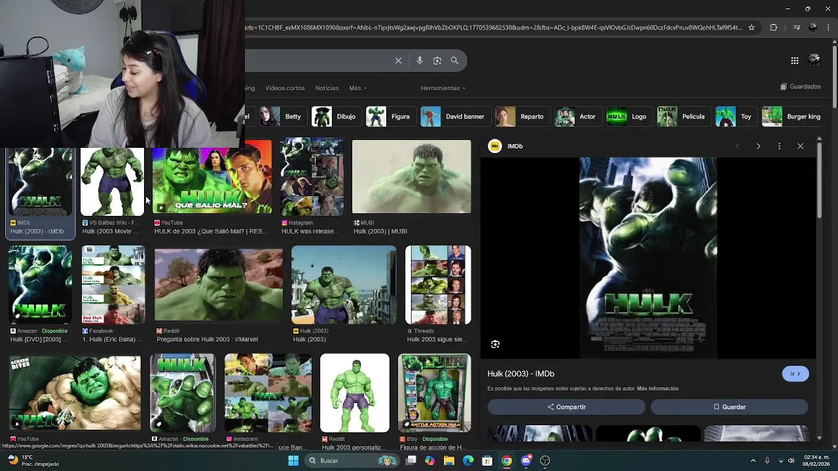Image resolution: width=838 pixels, height=471 pixels.
Task: Open OBS Studio from the taskbar
Action: (545, 461)
